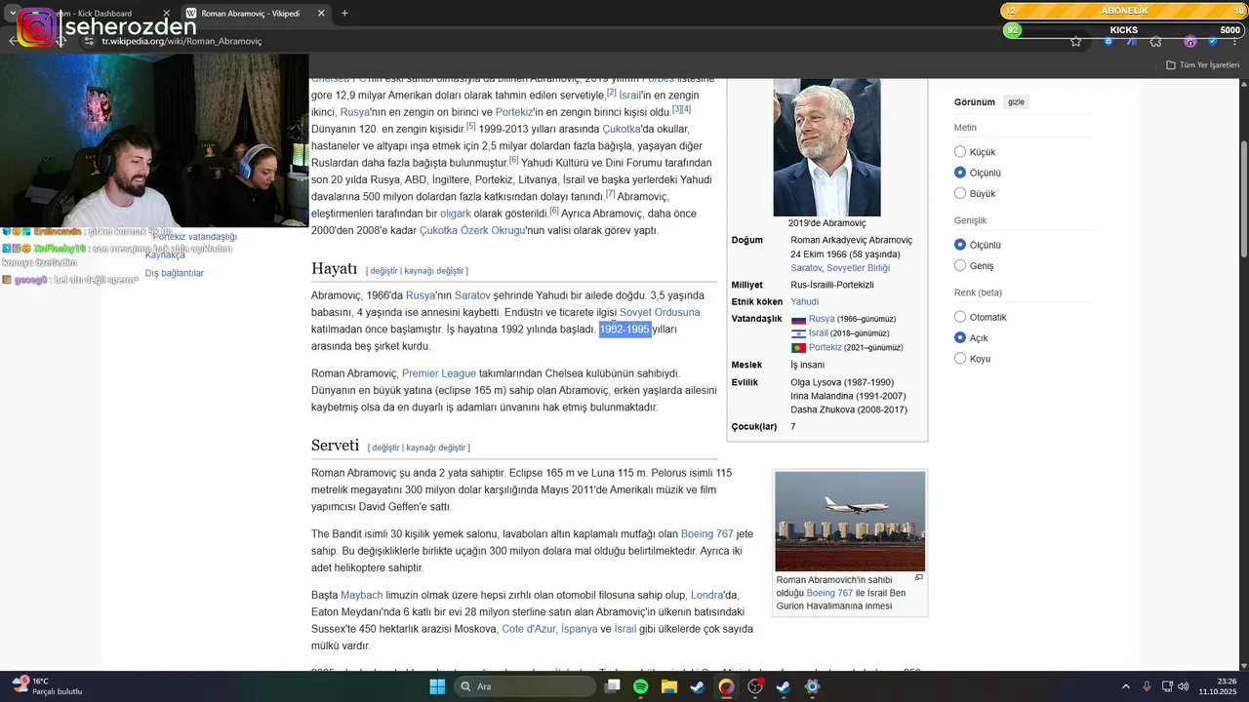
Task: Open Spotify from the taskbar
Action: coord(640,686)
